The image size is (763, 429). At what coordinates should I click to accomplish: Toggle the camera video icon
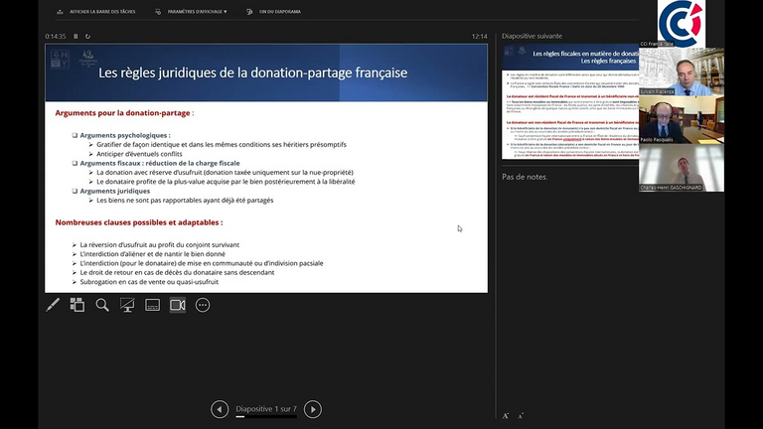pos(178,305)
